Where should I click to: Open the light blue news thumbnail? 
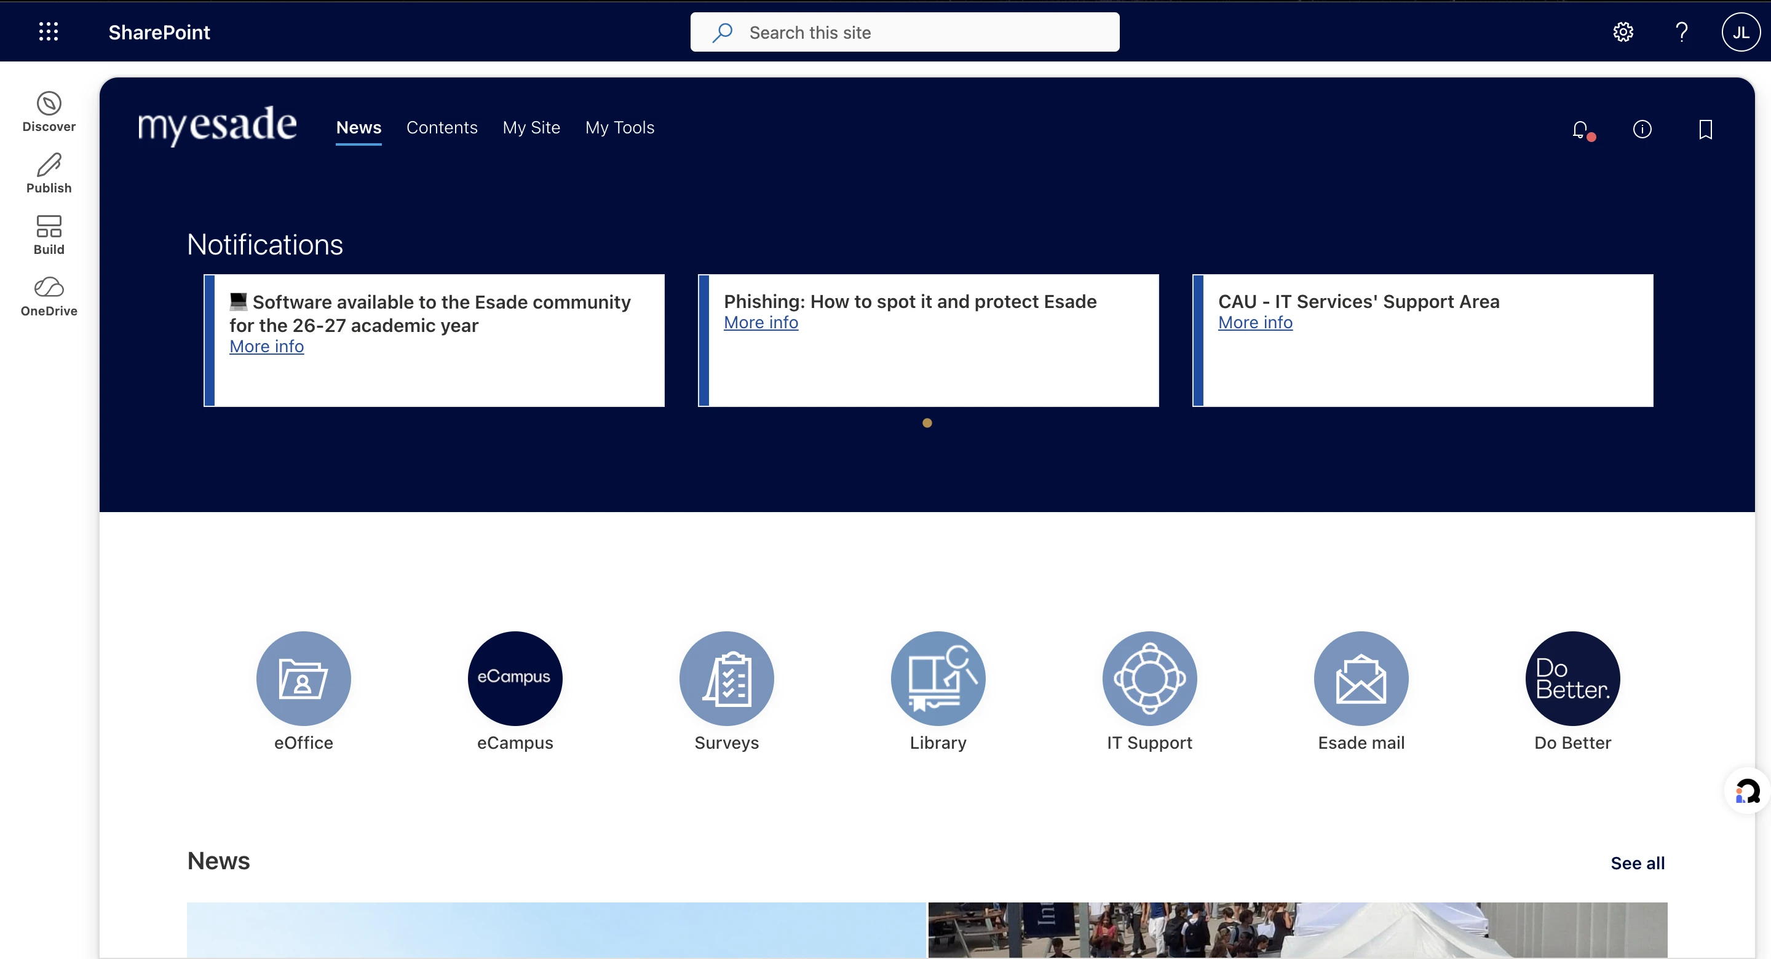(x=556, y=929)
